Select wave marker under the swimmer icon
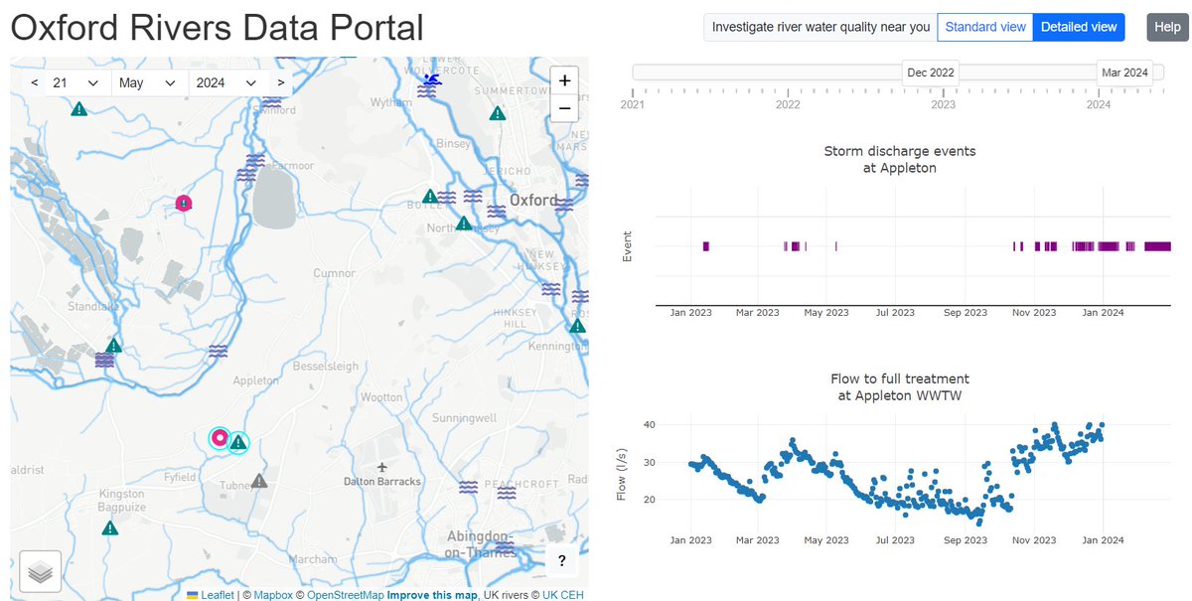Screen dimensions: 1192x601 tap(427, 91)
